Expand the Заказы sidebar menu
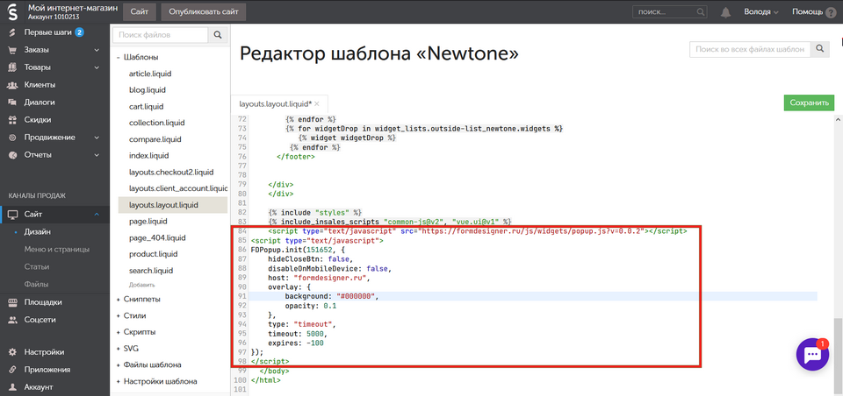The width and height of the screenshot is (843, 396). tap(97, 50)
